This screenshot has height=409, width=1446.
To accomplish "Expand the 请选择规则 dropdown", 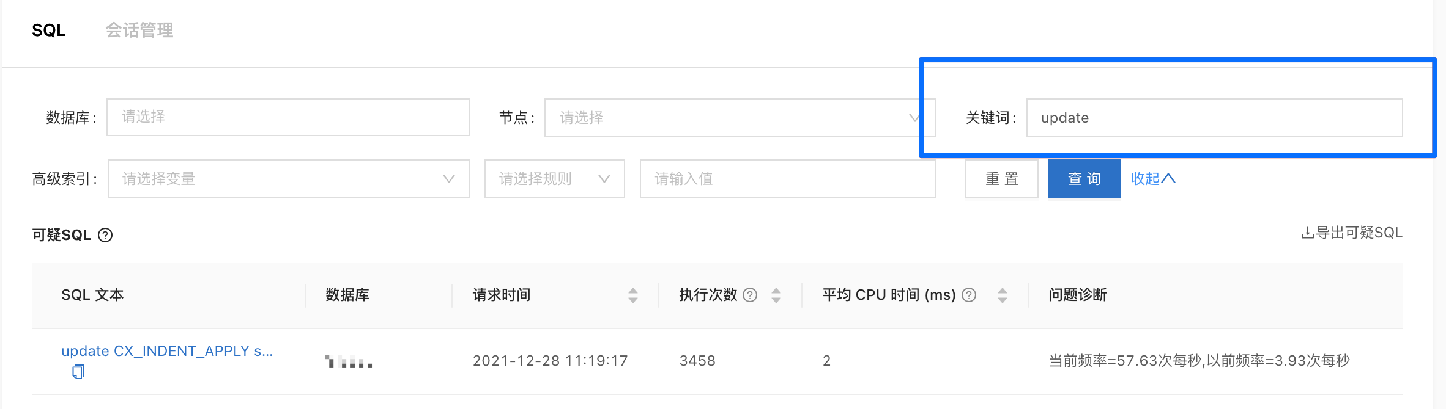I will [555, 179].
